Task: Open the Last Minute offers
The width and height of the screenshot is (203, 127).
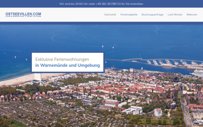Action: pos(175,15)
